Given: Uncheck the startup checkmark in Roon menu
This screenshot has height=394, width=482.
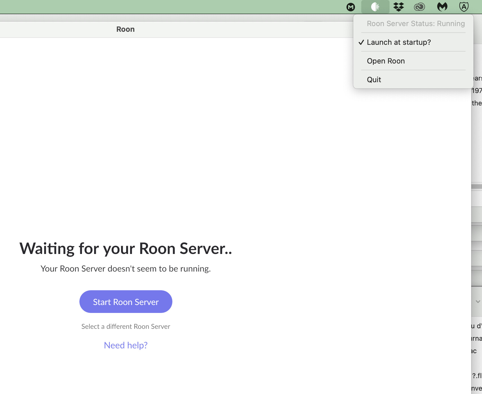Looking at the screenshot, I should pyautogui.click(x=361, y=42).
